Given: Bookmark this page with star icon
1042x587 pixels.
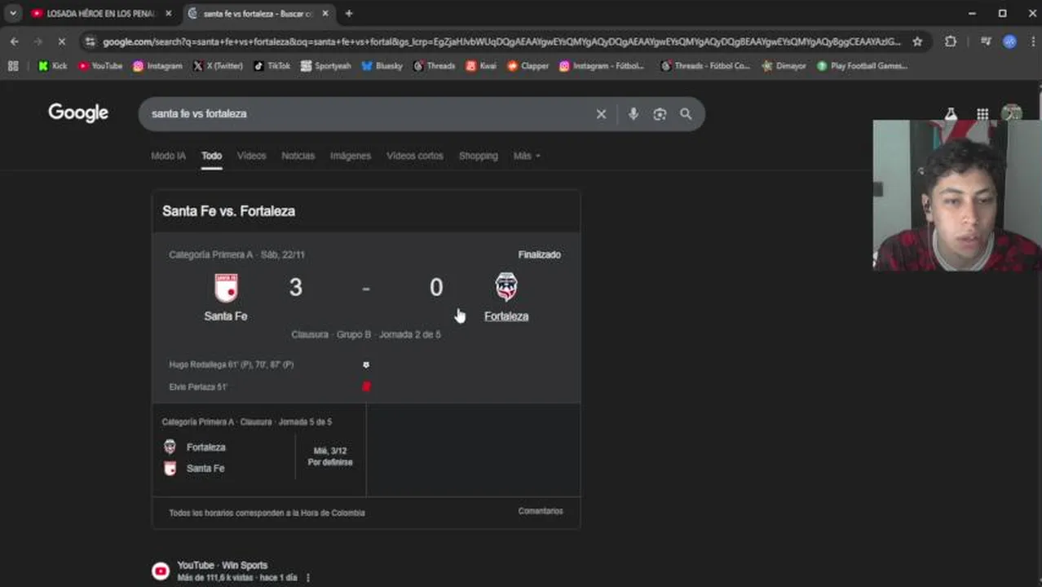Looking at the screenshot, I should pos(917,42).
